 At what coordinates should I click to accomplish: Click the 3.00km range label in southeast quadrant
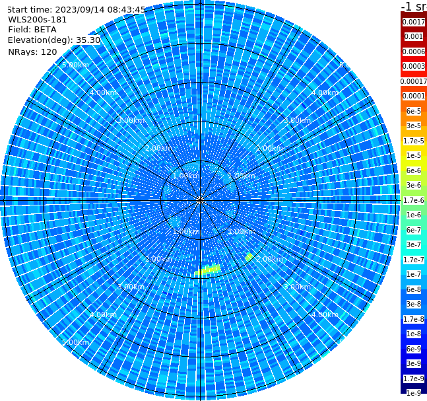pyautogui.click(x=297, y=287)
